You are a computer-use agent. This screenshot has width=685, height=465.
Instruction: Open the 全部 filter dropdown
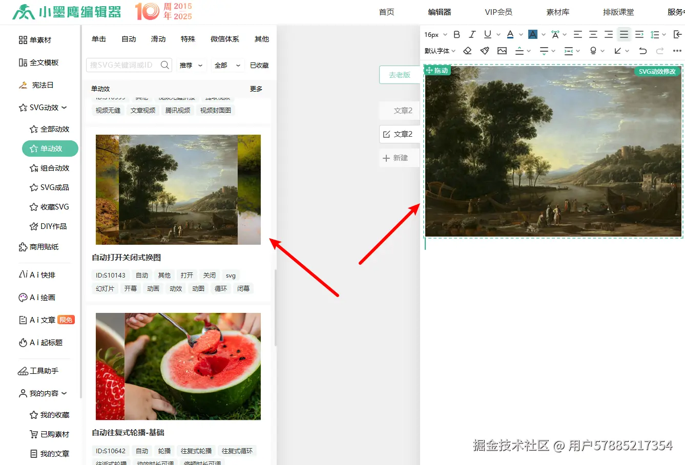[x=227, y=66]
